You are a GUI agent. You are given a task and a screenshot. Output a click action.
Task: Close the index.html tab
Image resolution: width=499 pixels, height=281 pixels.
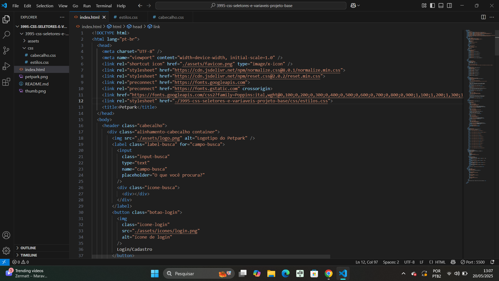pos(104,17)
